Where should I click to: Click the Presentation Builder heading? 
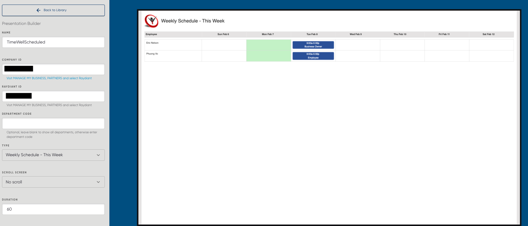coord(21,23)
